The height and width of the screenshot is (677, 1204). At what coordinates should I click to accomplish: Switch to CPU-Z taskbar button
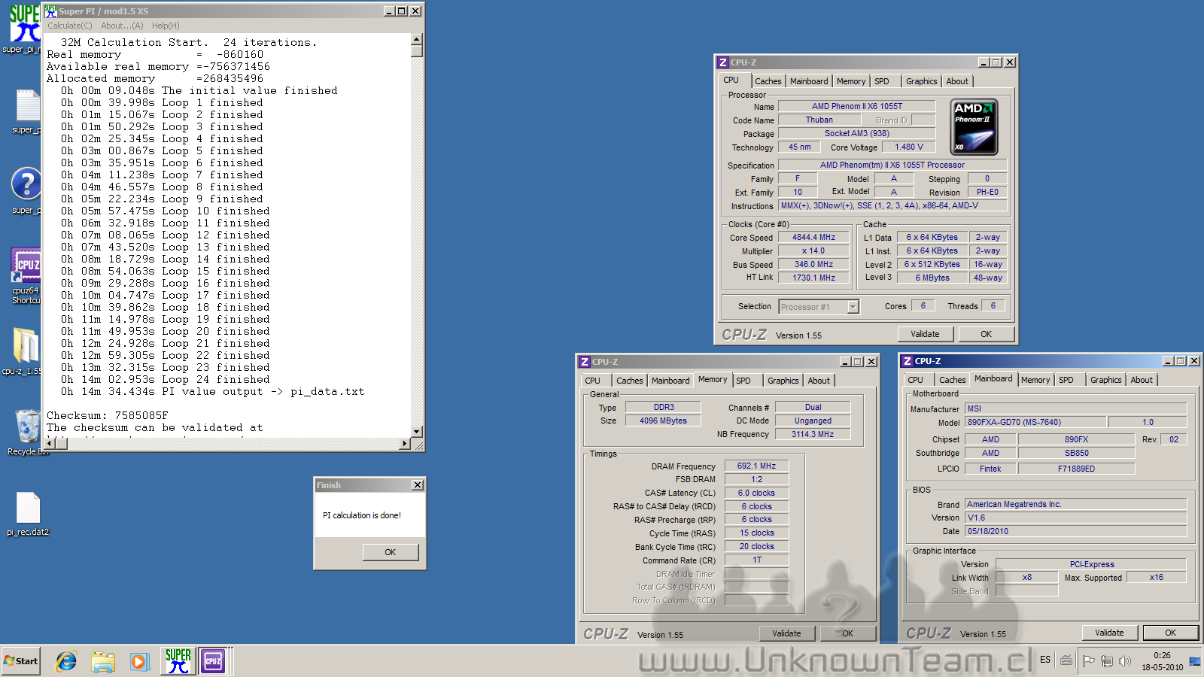[x=214, y=661]
